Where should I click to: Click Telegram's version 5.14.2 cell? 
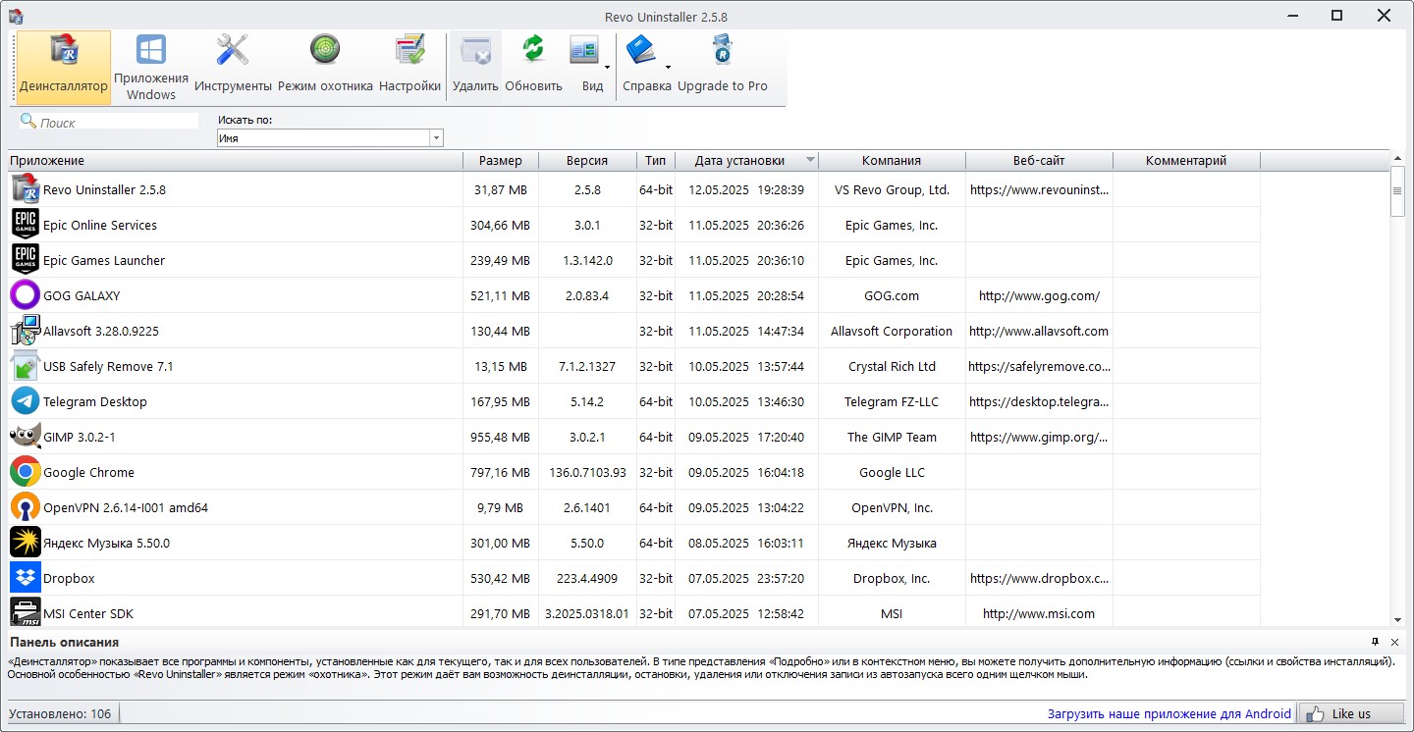pyautogui.click(x=587, y=401)
